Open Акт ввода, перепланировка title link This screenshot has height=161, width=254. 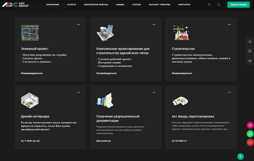(x=193, y=116)
